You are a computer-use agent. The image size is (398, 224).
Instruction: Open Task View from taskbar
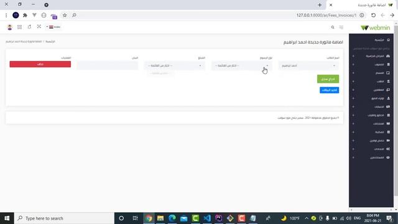pyautogui.click(x=135, y=218)
